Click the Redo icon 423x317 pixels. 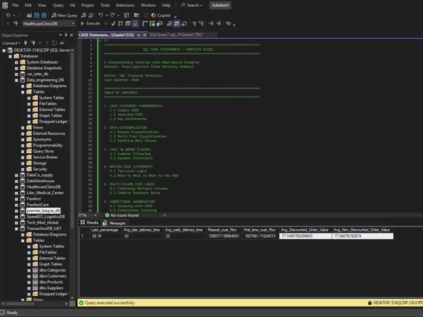coord(113,16)
